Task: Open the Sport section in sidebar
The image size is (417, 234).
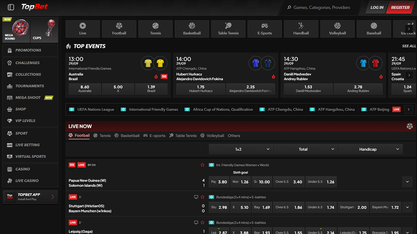Action: pyautogui.click(x=30, y=133)
